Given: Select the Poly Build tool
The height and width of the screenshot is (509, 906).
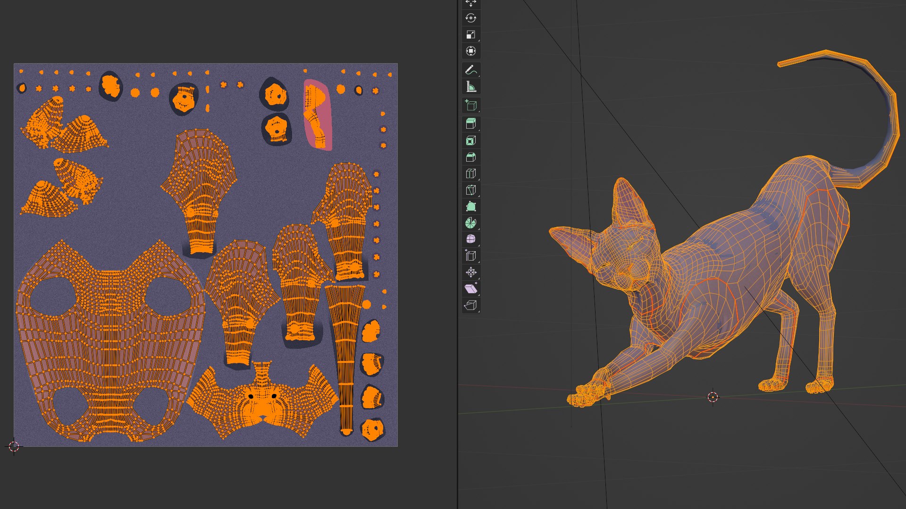Looking at the screenshot, I should tap(470, 206).
